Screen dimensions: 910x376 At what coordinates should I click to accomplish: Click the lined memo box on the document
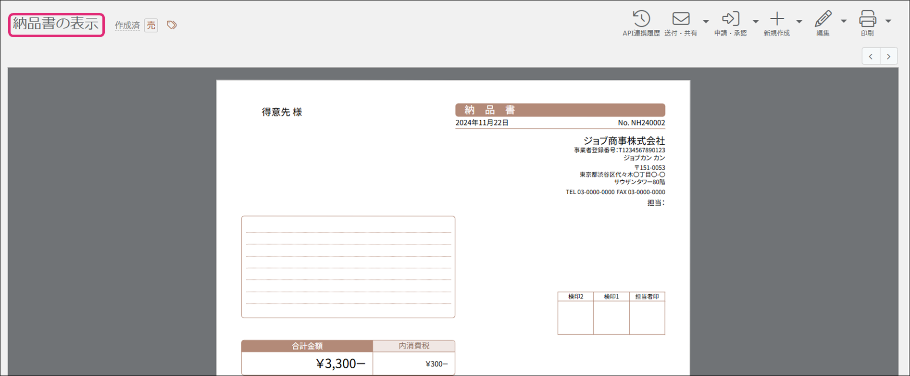pos(348,267)
